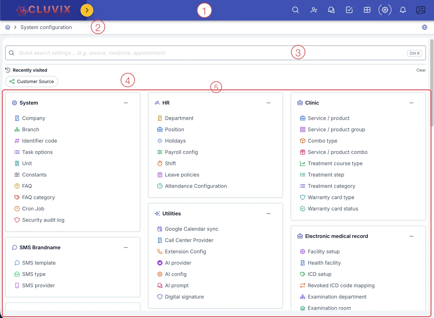
Task: Click the grid table icon in header
Action: (x=367, y=10)
